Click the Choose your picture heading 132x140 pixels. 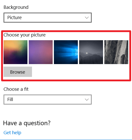tap(24, 35)
